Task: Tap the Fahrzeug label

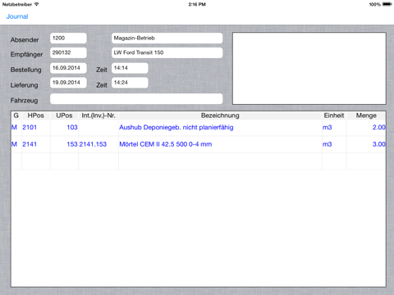Action: [24, 101]
